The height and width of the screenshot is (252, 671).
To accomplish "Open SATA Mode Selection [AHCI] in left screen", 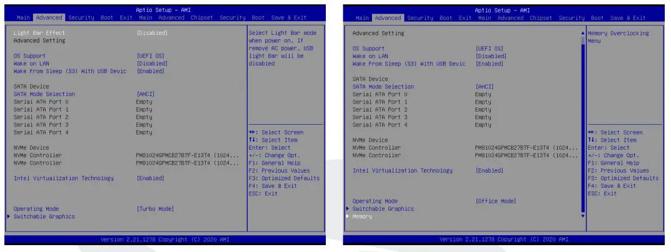I will pos(145,94).
